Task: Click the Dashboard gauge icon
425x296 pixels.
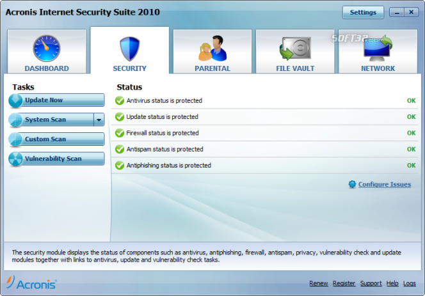Action: [47, 48]
